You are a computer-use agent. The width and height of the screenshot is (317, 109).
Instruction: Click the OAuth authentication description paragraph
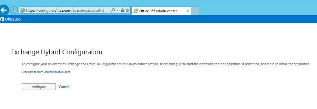click(166, 64)
